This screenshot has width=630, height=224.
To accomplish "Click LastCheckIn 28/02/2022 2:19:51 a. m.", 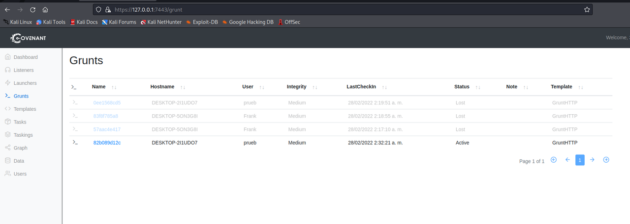I will (x=376, y=103).
